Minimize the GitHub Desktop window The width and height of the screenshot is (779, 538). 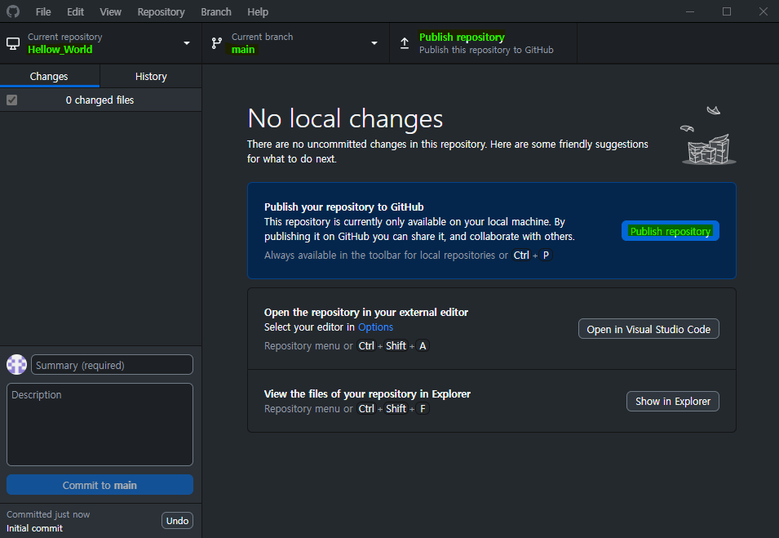pyautogui.click(x=690, y=11)
